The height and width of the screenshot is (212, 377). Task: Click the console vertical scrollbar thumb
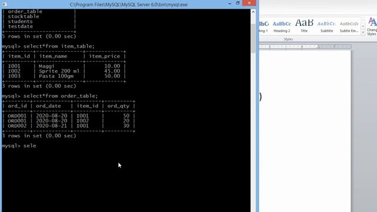(253, 38)
